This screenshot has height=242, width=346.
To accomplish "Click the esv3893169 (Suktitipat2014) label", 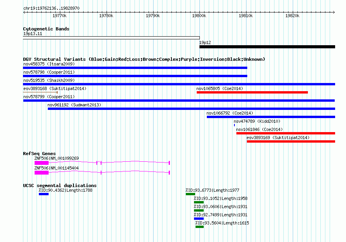I will point(278,138).
